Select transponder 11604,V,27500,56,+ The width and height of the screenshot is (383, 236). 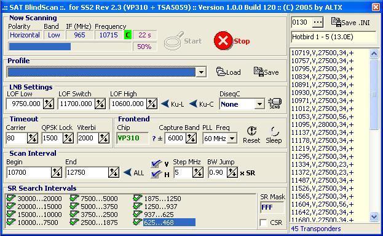coord(322,204)
